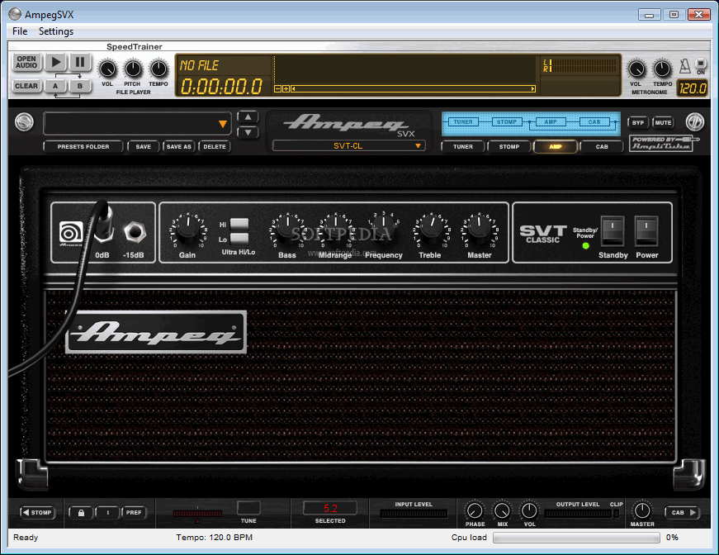Click the Save preset button
This screenshot has height=555, width=719.
click(143, 147)
